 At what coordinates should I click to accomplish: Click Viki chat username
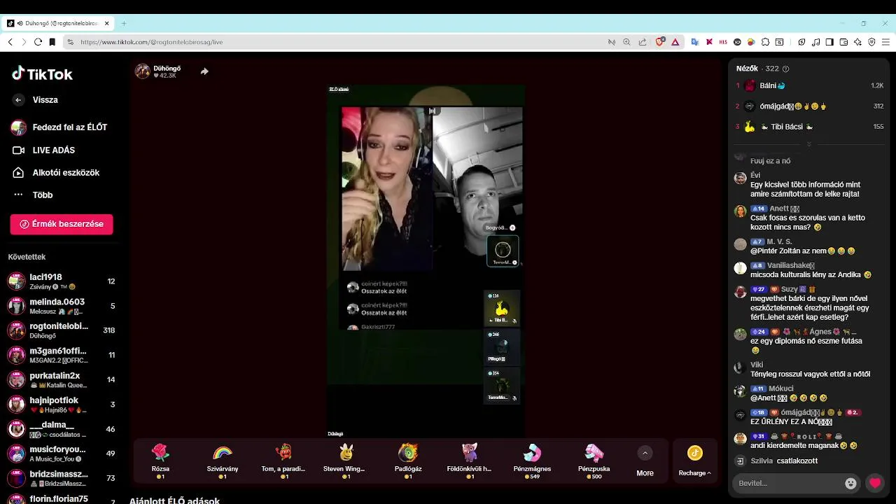757,365
